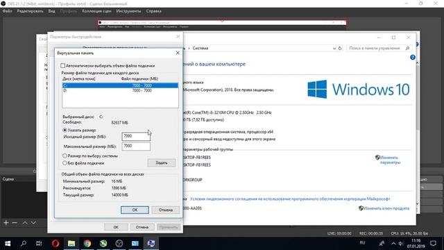This screenshot has width=444, height=250.
Task: Close the Performance Options dialog
Action: (x=178, y=37)
